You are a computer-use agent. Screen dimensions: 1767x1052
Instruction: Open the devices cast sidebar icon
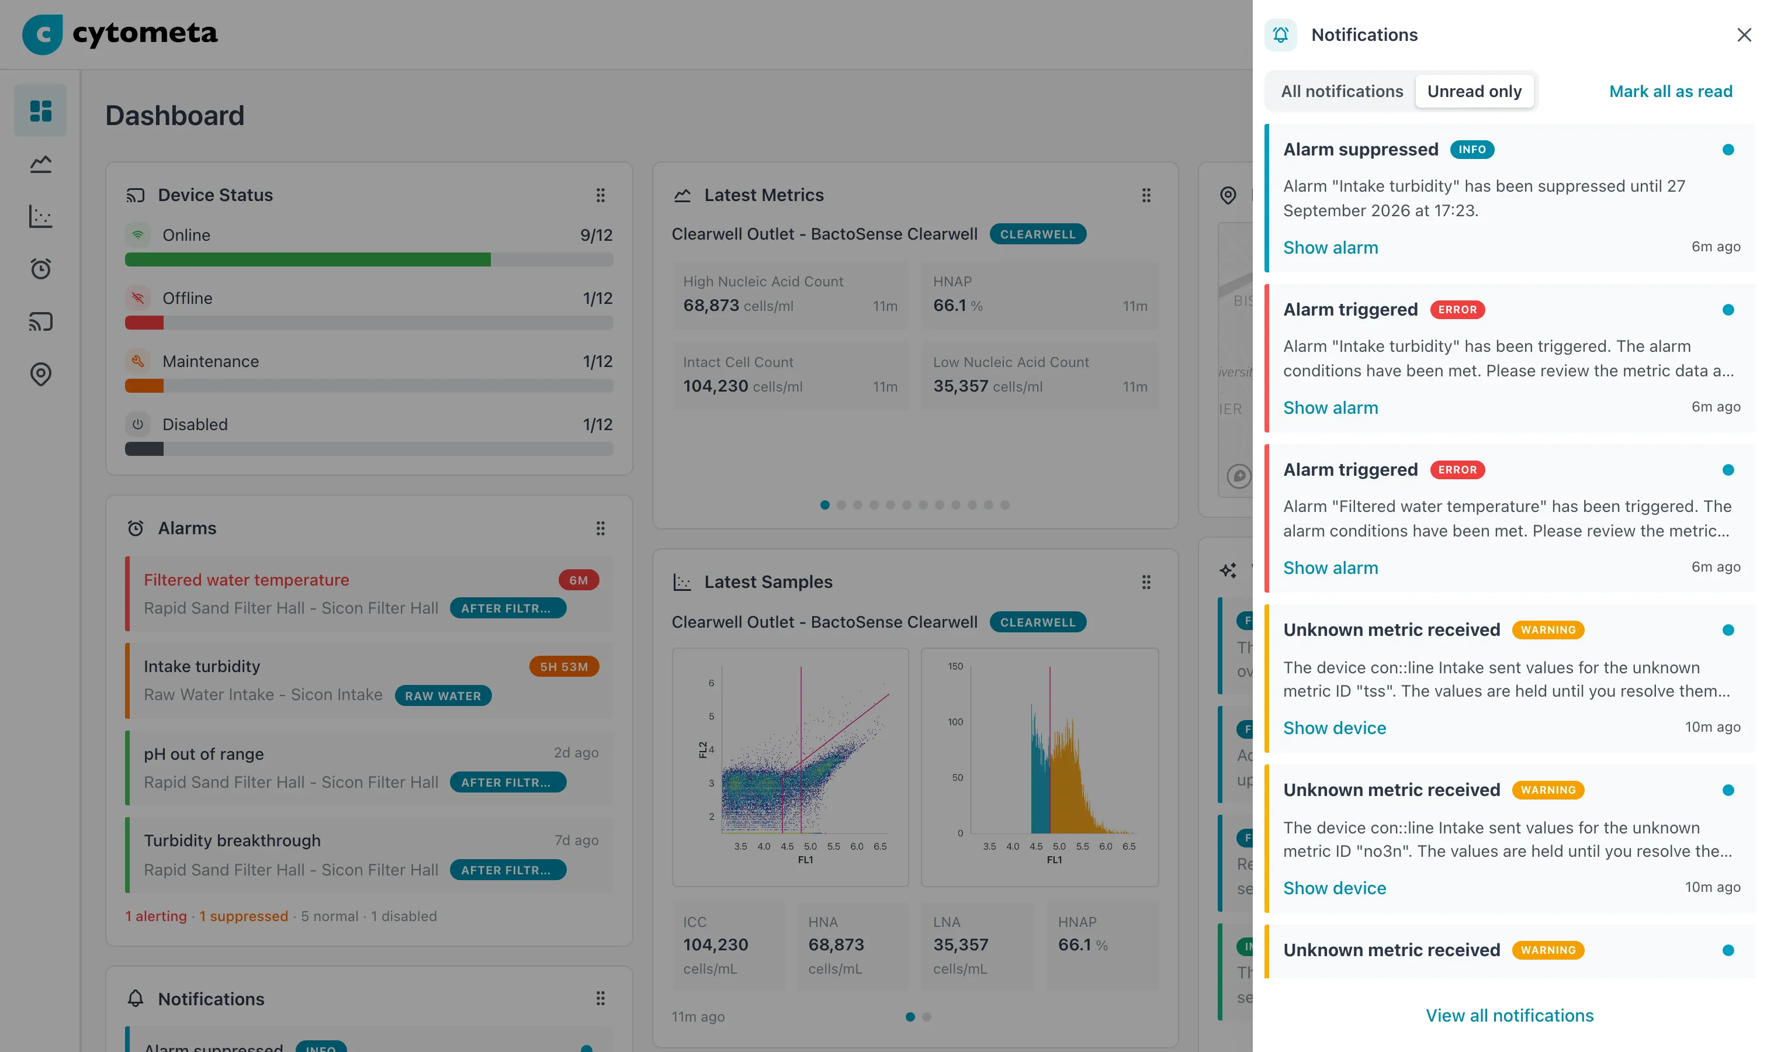(40, 321)
